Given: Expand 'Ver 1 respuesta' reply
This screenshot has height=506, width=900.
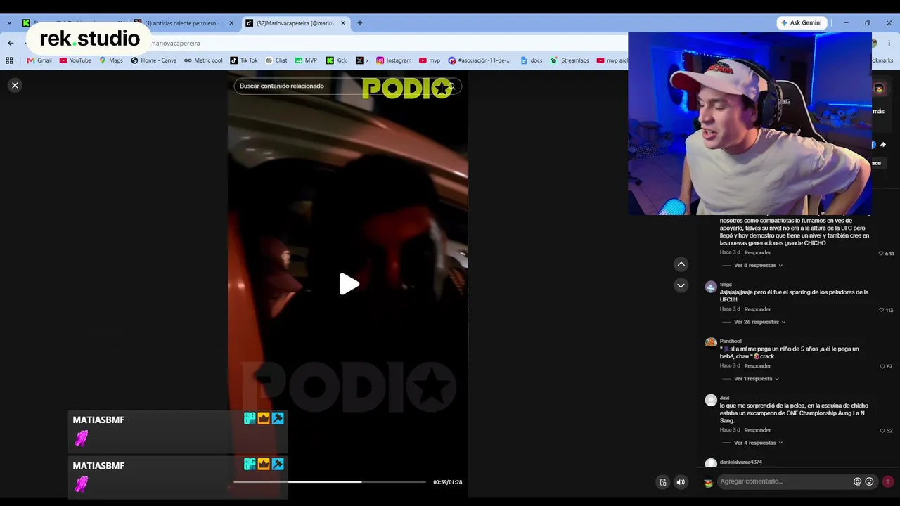Looking at the screenshot, I should pyautogui.click(x=757, y=379).
